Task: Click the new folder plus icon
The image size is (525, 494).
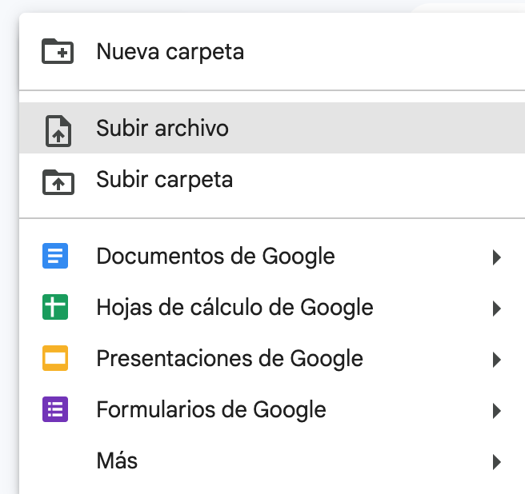Action: pos(57,52)
